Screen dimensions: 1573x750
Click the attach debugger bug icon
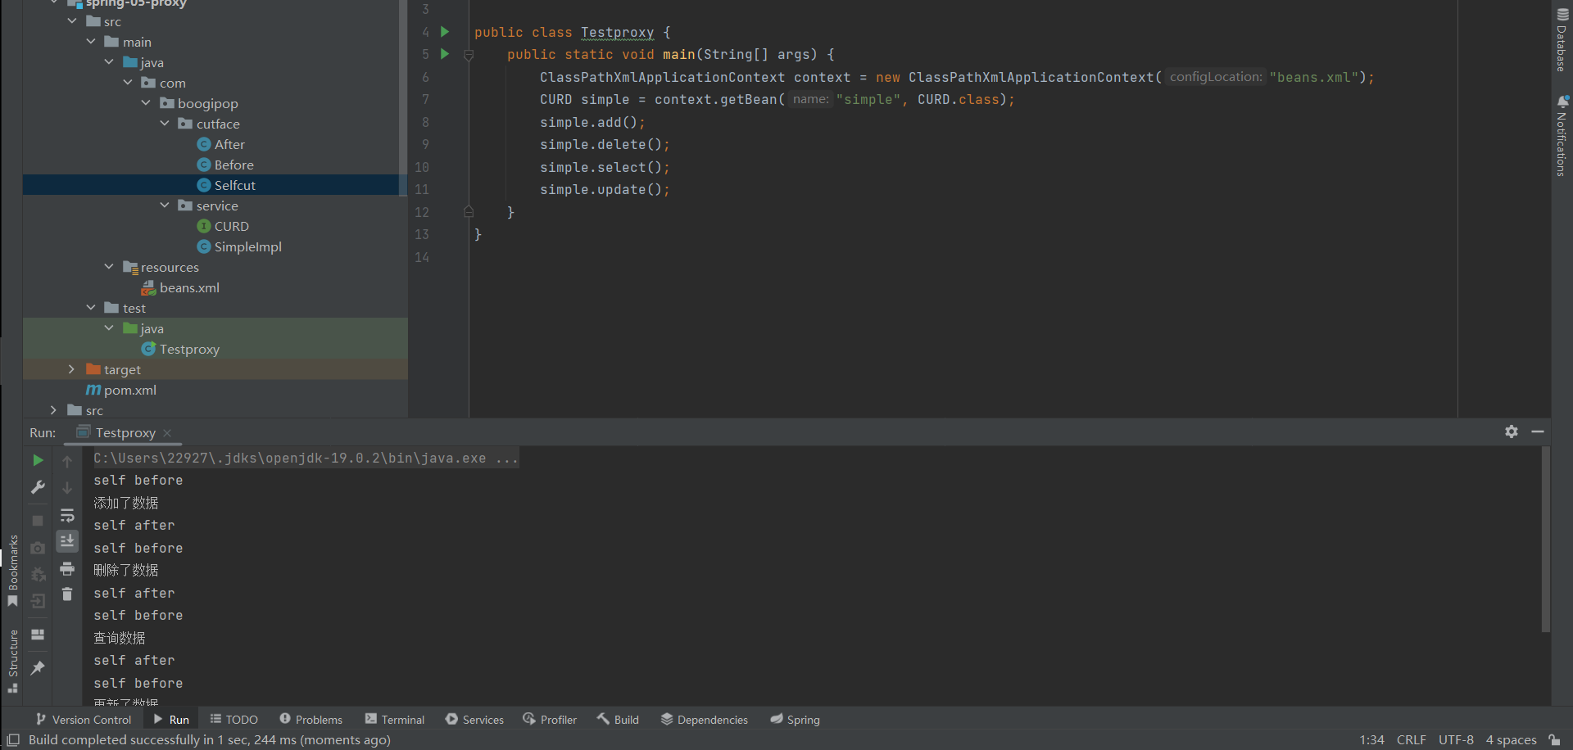[38, 575]
